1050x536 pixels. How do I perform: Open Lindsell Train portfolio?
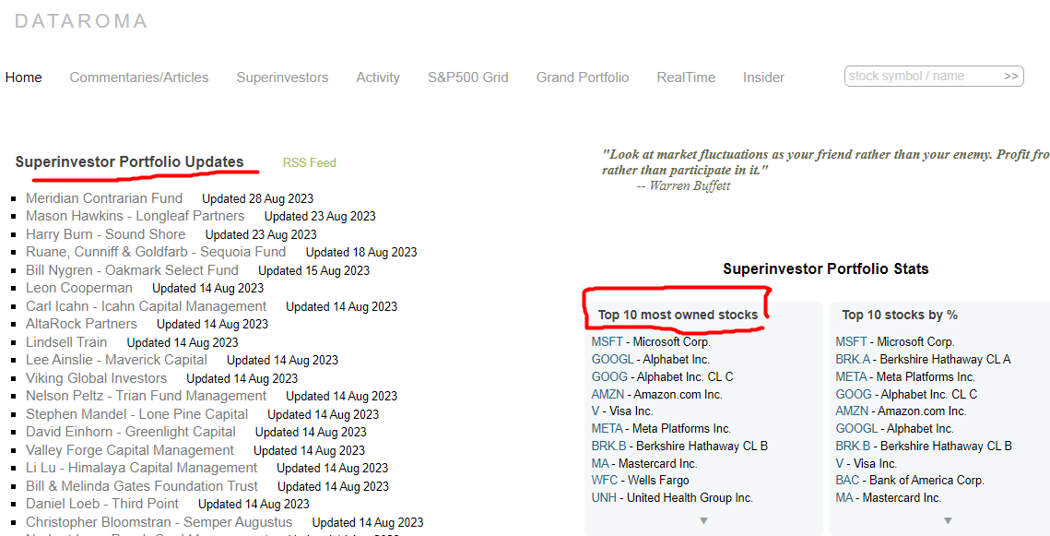coord(66,341)
